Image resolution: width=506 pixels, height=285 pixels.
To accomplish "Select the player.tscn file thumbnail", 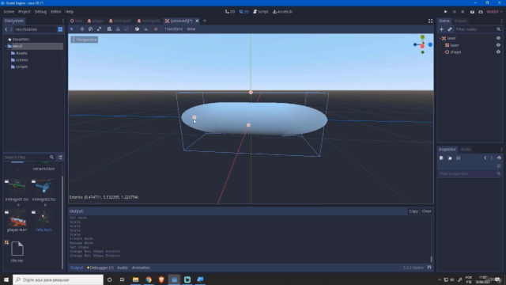I will pos(17,218).
